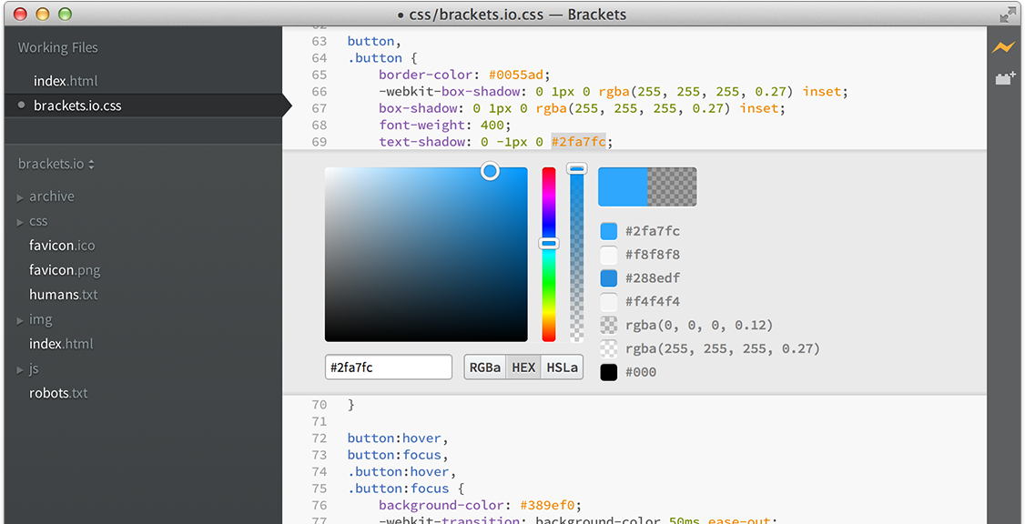Click the unsaved dot beside brackets.io.css
This screenshot has height=524, width=1025.
point(22,105)
